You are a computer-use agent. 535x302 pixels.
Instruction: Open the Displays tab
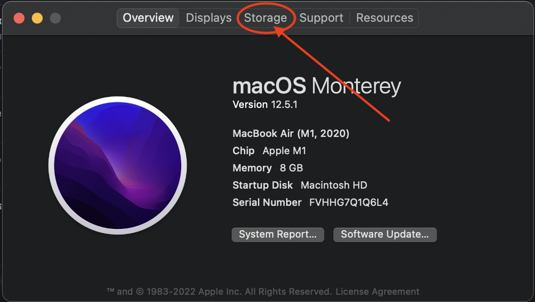coord(208,18)
